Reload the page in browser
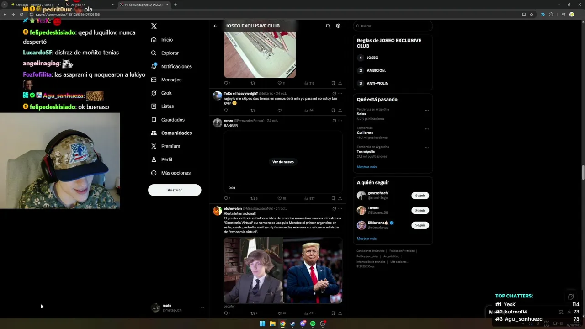Image resolution: width=585 pixels, height=329 pixels. (x=21, y=14)
